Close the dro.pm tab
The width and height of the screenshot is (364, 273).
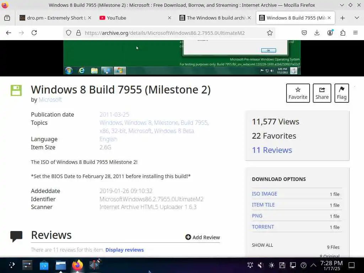[x=90, y=18]
